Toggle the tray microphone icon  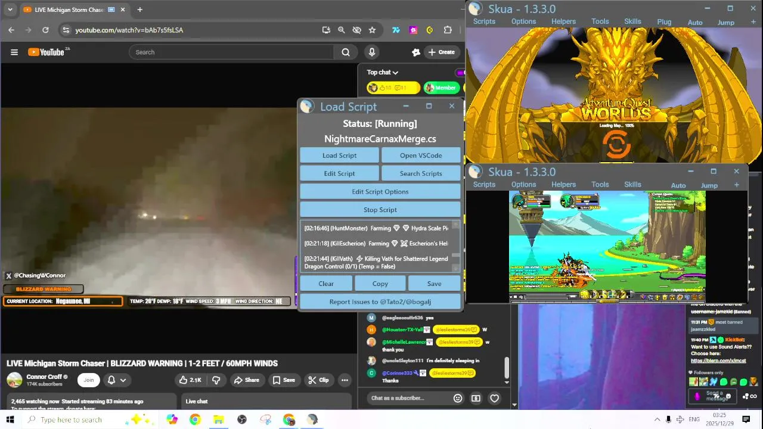tap(668, 419)
